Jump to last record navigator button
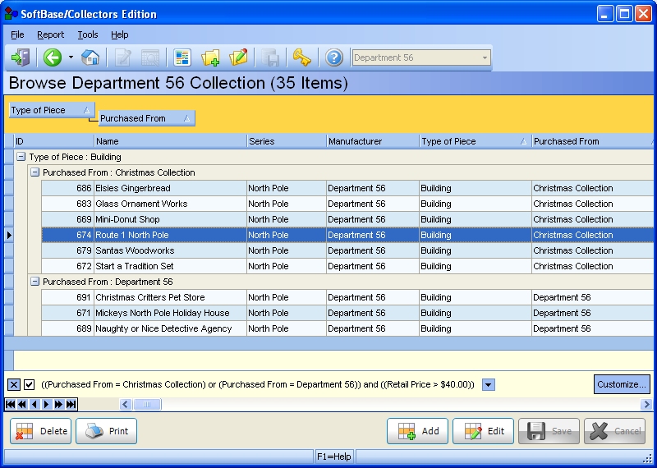This screenshot has width=657, height=468. (x=71, y=404)
